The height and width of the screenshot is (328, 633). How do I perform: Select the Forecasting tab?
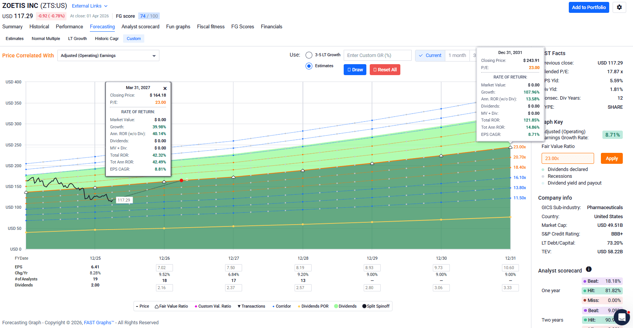(x=102, y=27)
